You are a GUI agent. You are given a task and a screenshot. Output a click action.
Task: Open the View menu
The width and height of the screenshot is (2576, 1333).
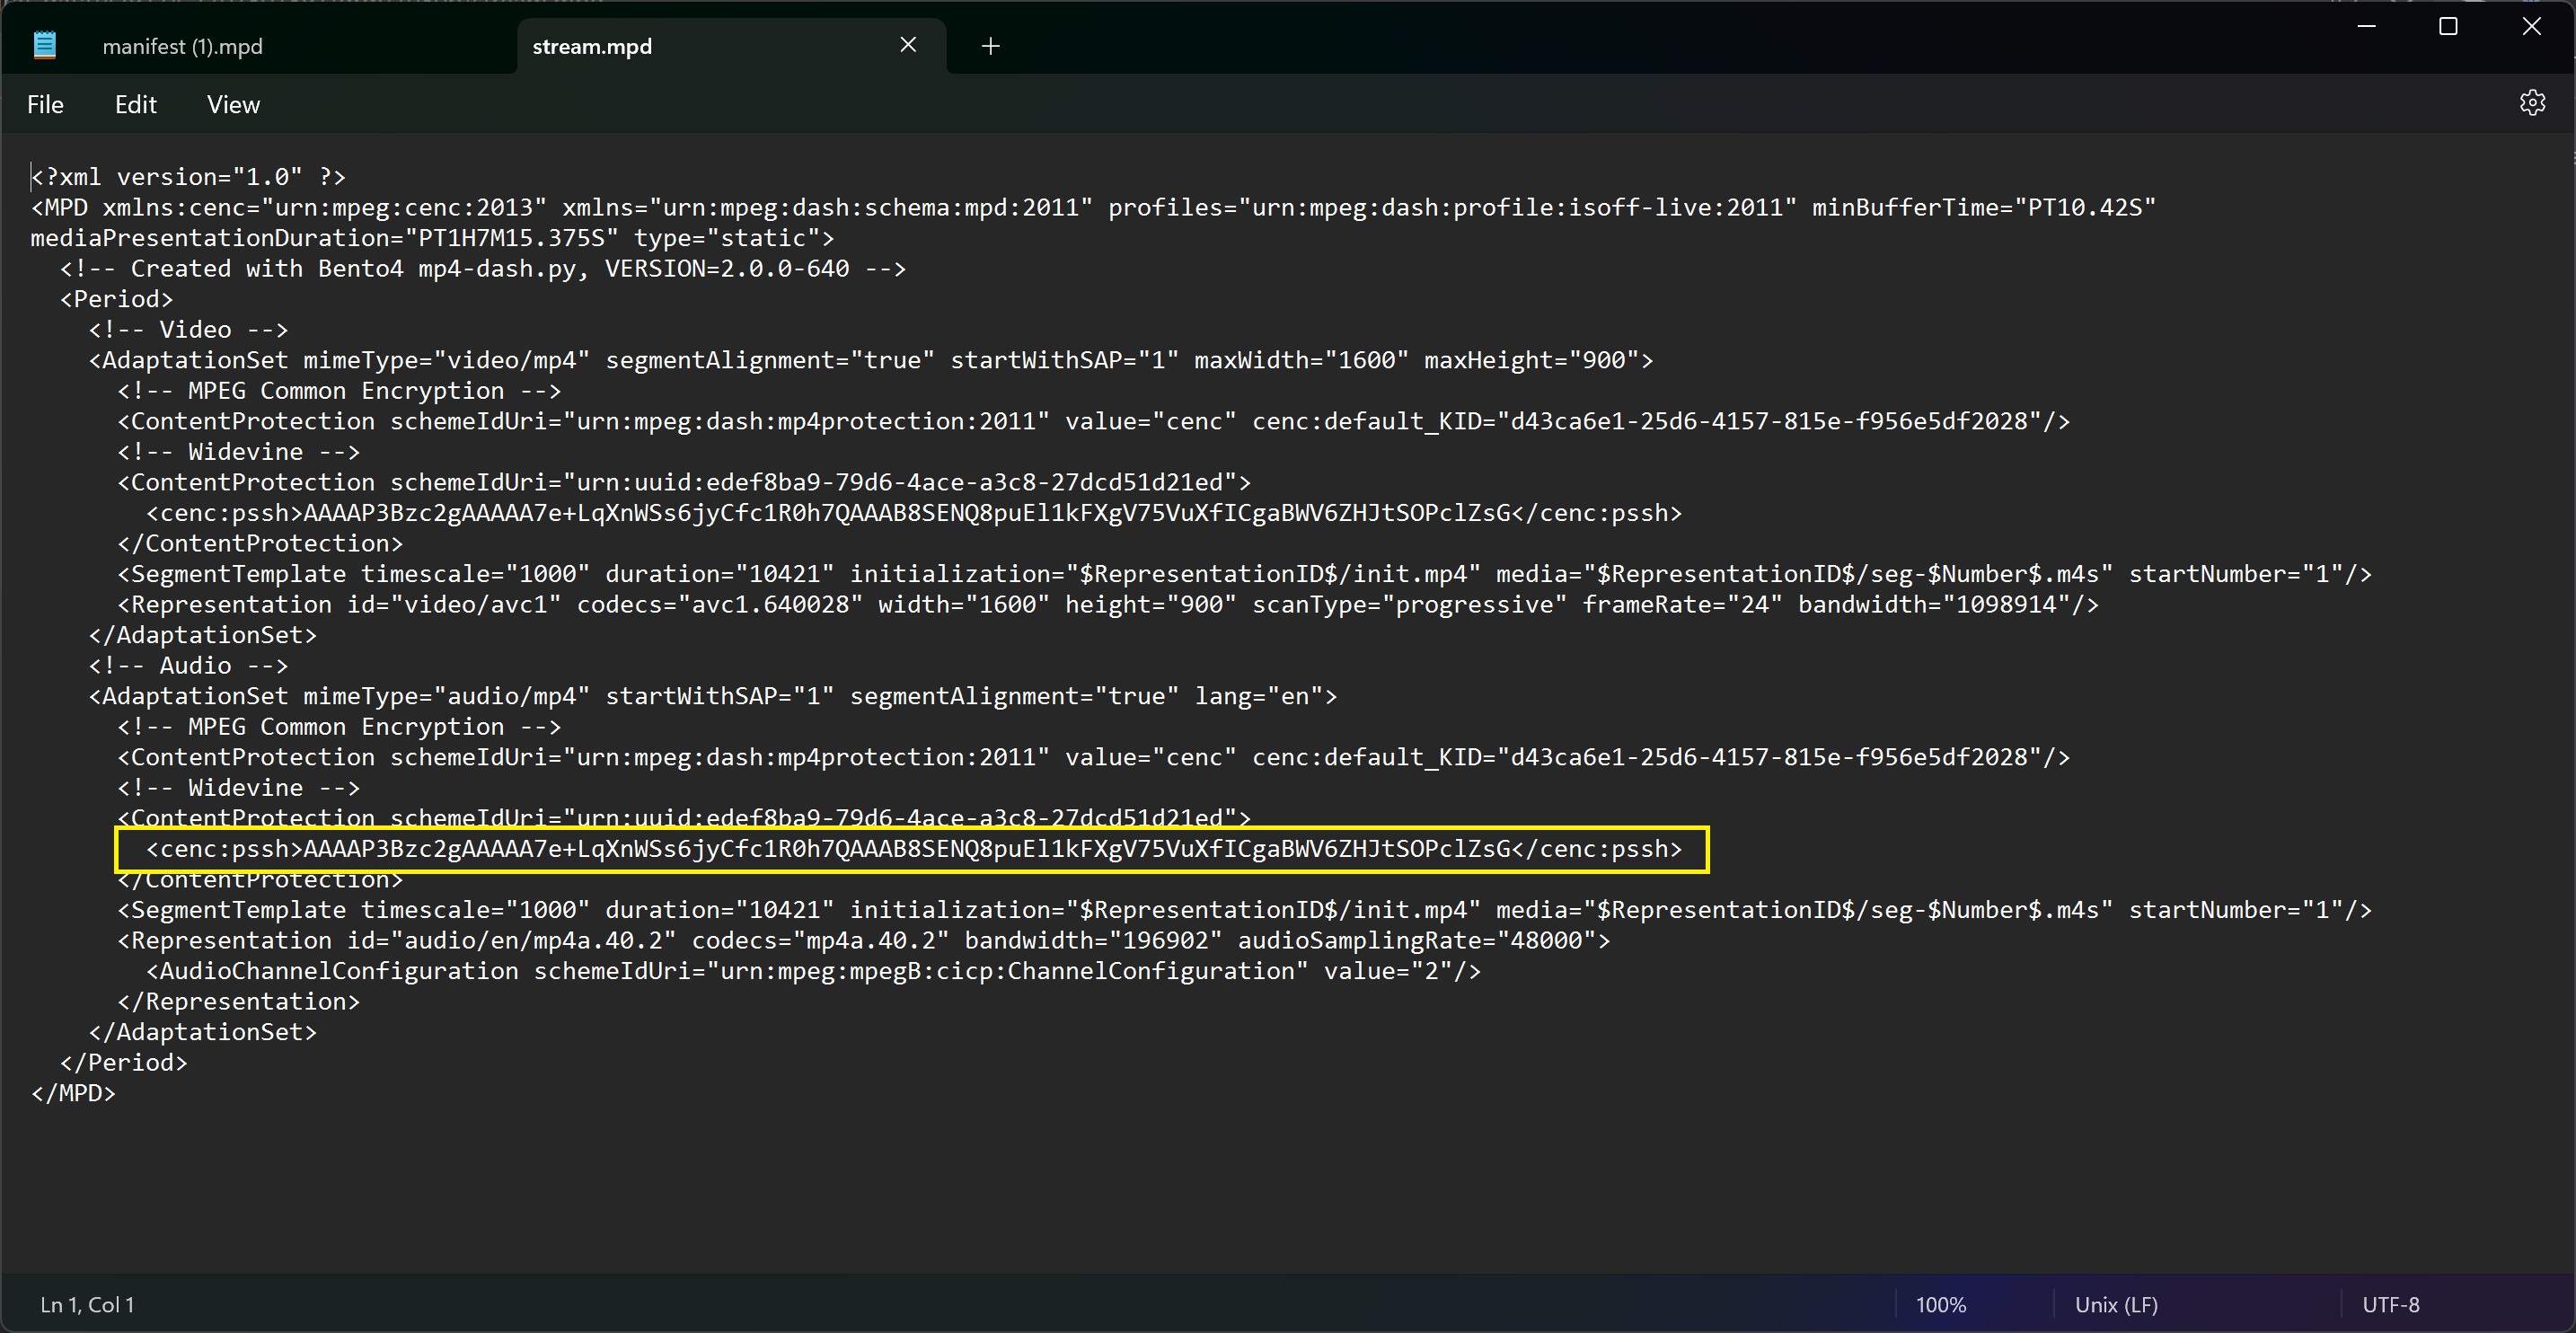pos(233,105)
